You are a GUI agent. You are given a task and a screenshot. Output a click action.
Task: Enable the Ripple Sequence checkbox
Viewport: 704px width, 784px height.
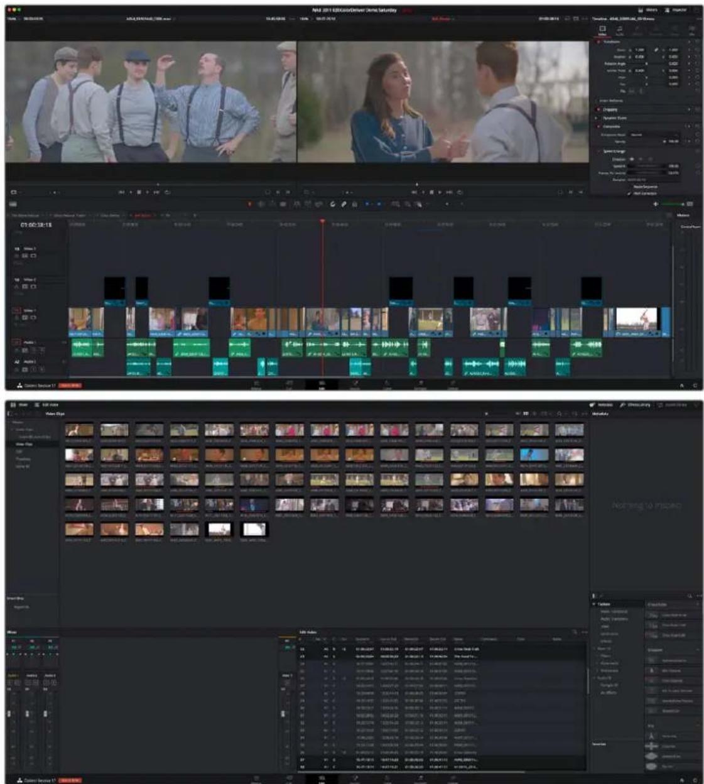(630, 187)
